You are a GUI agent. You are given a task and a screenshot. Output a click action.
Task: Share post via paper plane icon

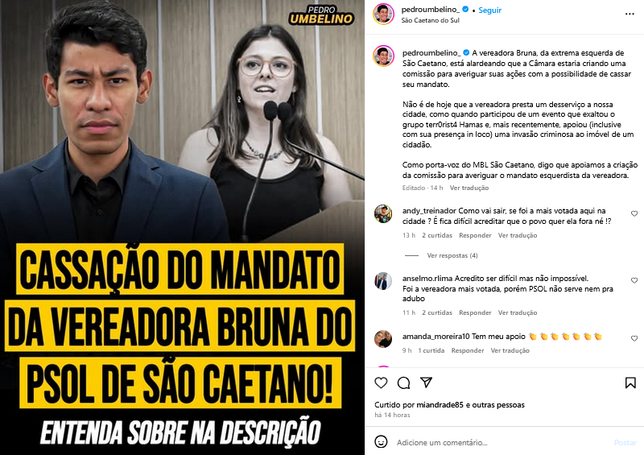pyautogui.click(x=427, y=383)
